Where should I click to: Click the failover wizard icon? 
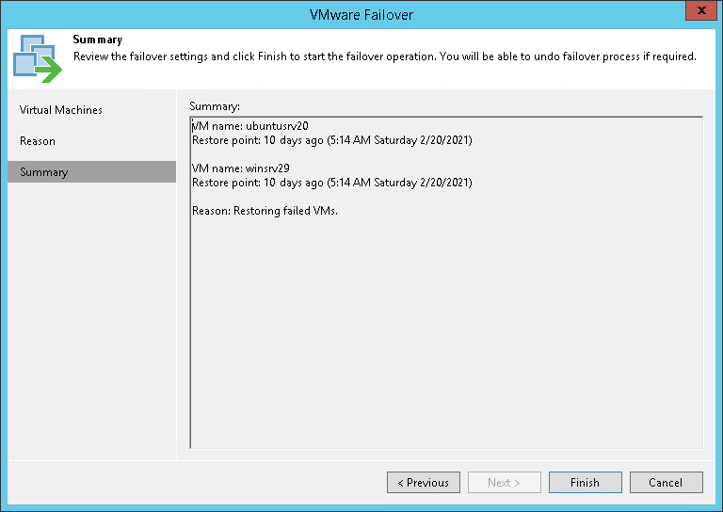click(x=38, y=59)
